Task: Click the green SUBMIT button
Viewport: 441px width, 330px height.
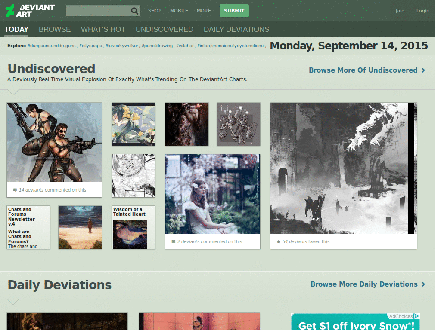Action: click(x=234, y=11)
